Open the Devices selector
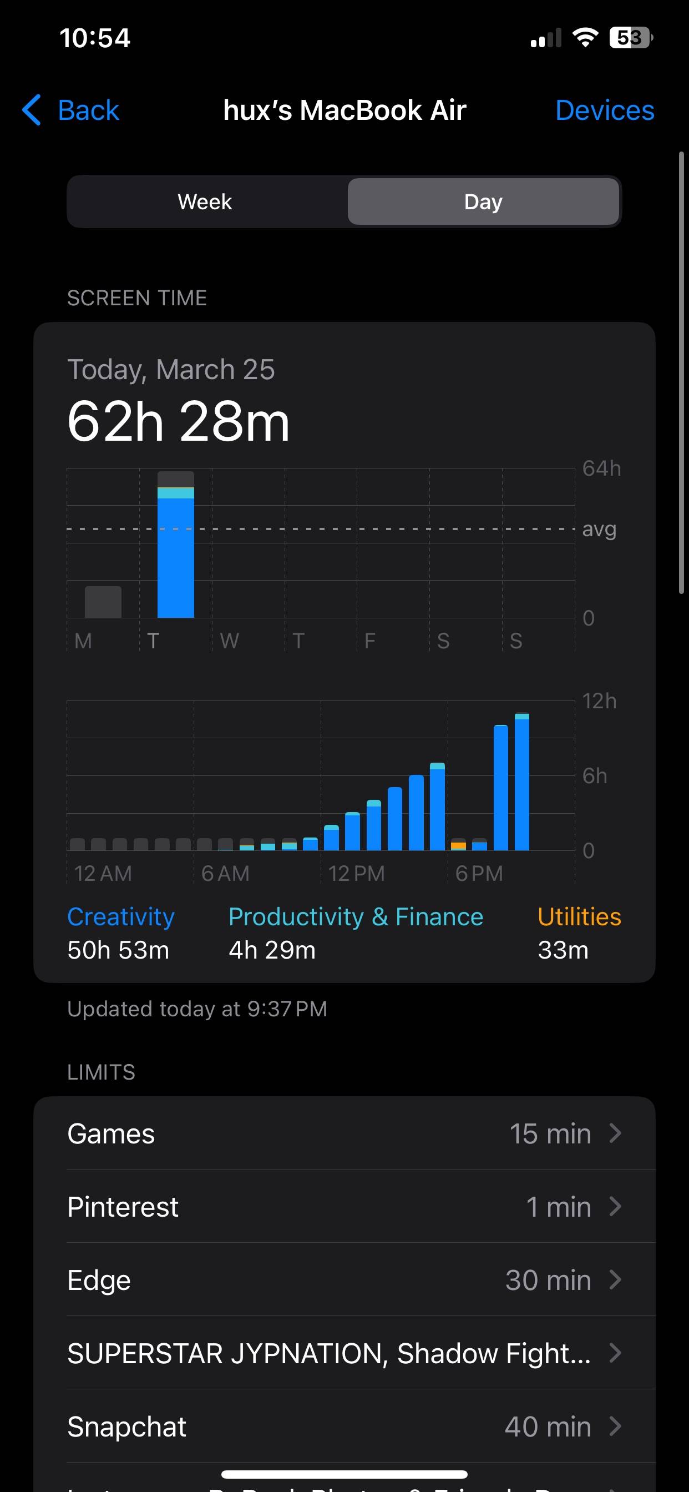This screenshot has width=689, height=1492. pyautogui.click(x=605, y=110)
